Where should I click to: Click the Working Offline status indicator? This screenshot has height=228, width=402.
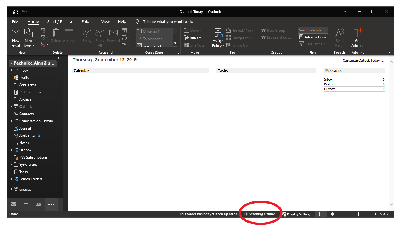[259, 214]
